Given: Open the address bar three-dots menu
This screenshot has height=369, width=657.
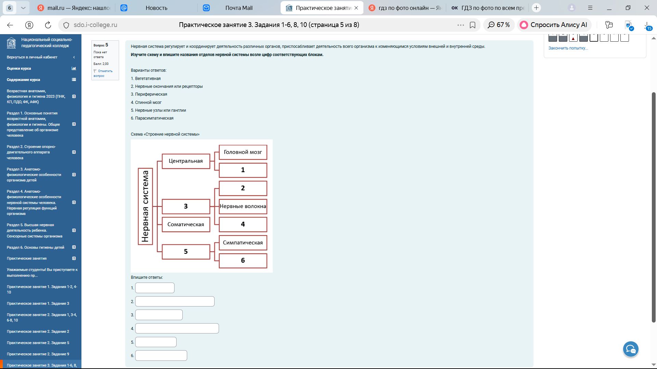Looking at the screenshot, I should (461, 25).
